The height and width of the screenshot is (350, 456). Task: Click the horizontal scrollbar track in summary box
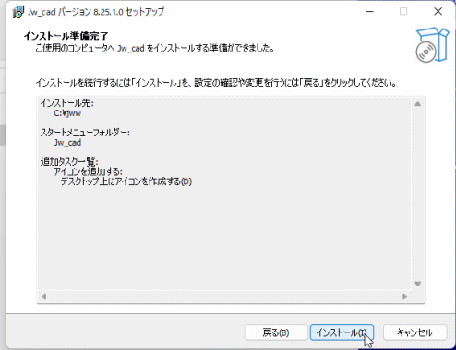(224, 297)
